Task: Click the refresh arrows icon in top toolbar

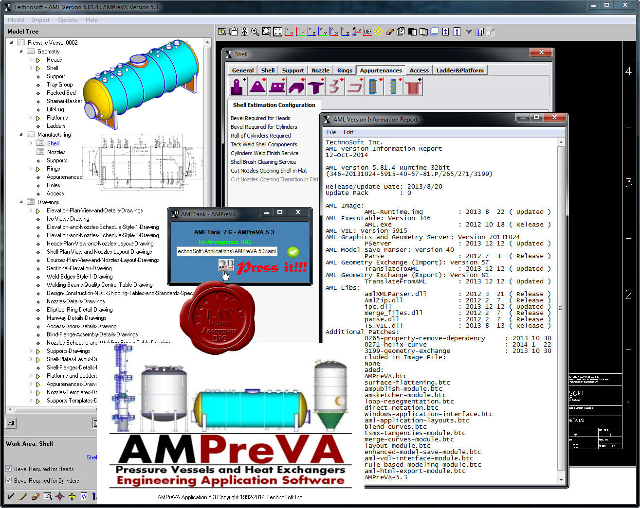Action: pyautogui.click(x=445, y=32)
